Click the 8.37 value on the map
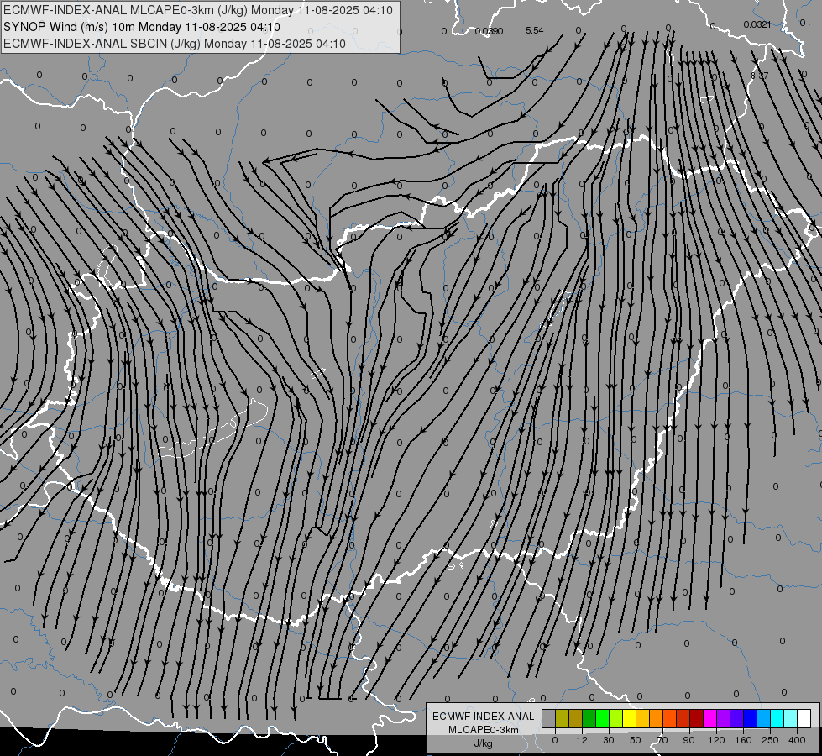The width and height of the screenshot is (822, 756). click(x=760, y=76)
